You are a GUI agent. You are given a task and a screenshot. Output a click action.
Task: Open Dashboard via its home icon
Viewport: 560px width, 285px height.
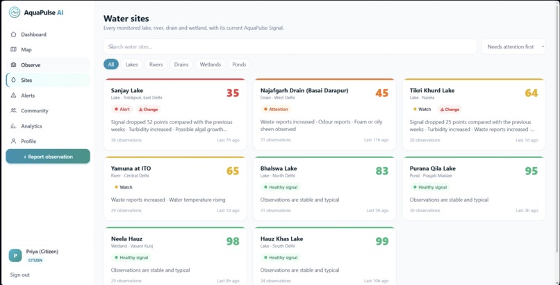pyautogui.click(x=14, y=35)
